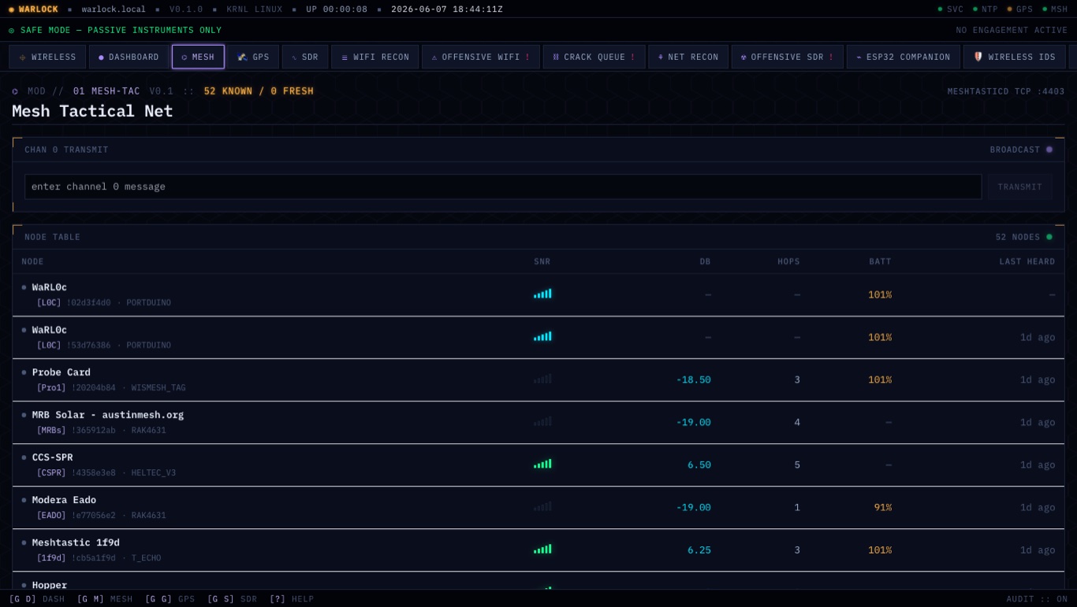Click the MESHTASTICD TCP :4403 label
The width and height of the screenshot is (1077, 607).
pos(1006,91)
